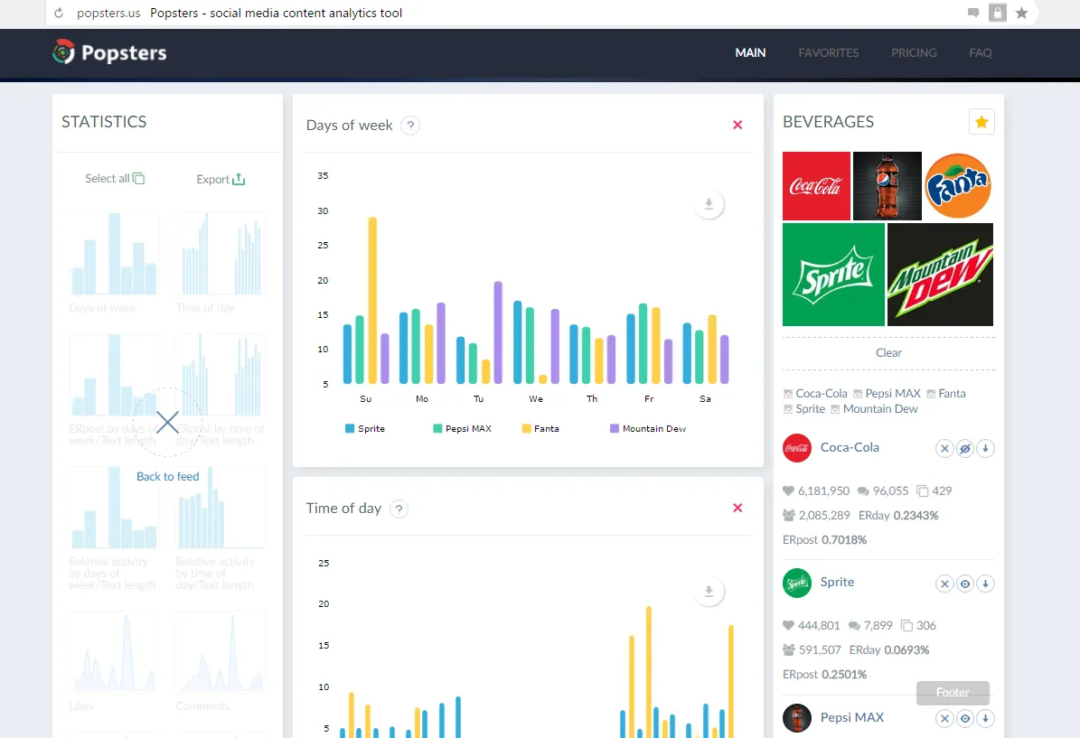Download Coca-Cola statistics data
This screenshot has width=1080, height=738.
986,448
